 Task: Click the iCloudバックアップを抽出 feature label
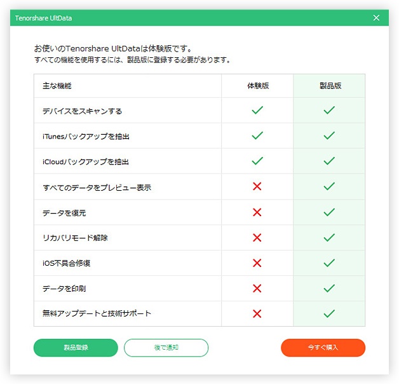(86, 162)
